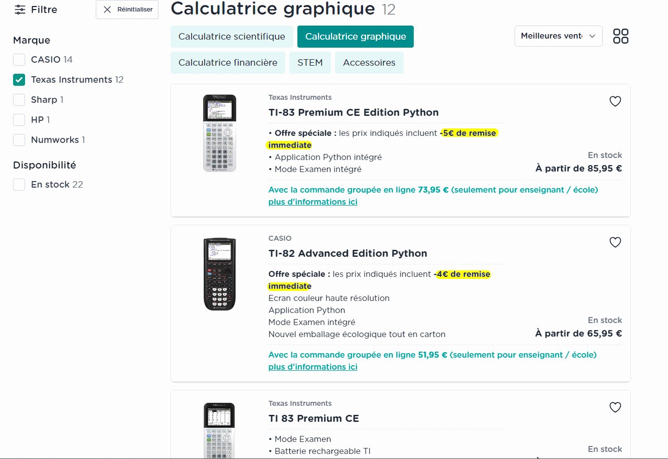The image size is (668, 459).
Task: Open TI-82 Advanced Edition Python title
Action: click(x=348, y=253)
